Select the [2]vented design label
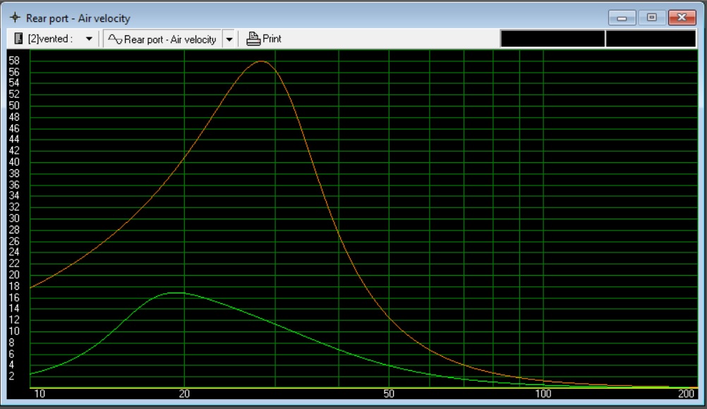 coord(49,39)
